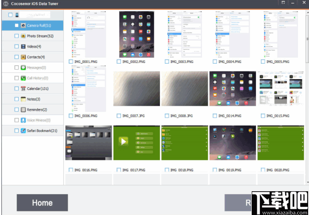Click the IMG_0019.PNG thumbnail
Screen dimensions: 309x215
(233, 143)
